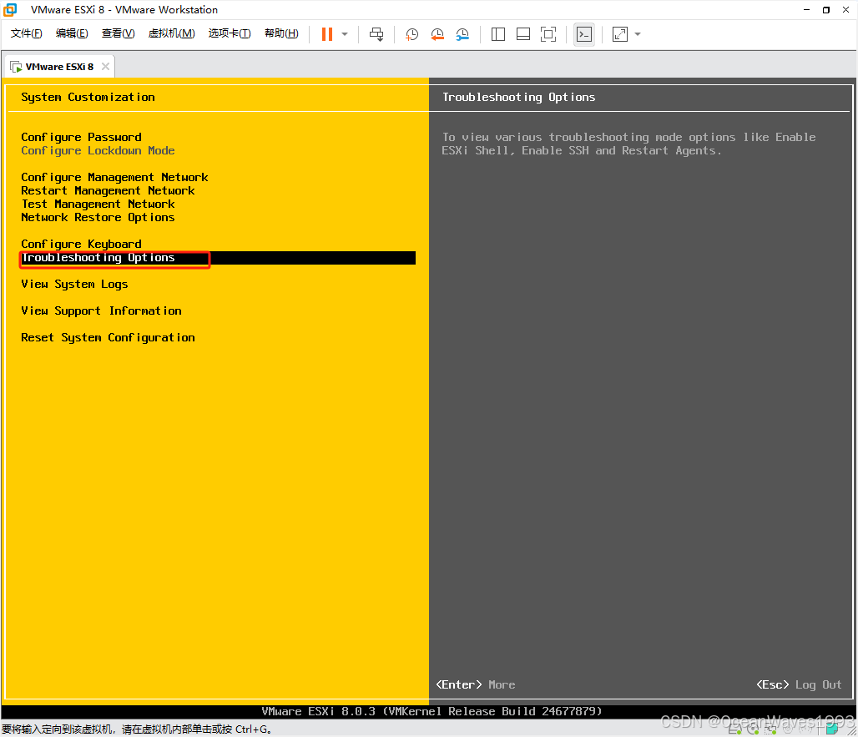
Task: Open the snapshot manager icon
Action: pos(462,34)
